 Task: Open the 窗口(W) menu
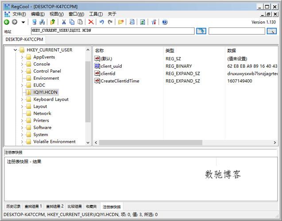(76, 14)
